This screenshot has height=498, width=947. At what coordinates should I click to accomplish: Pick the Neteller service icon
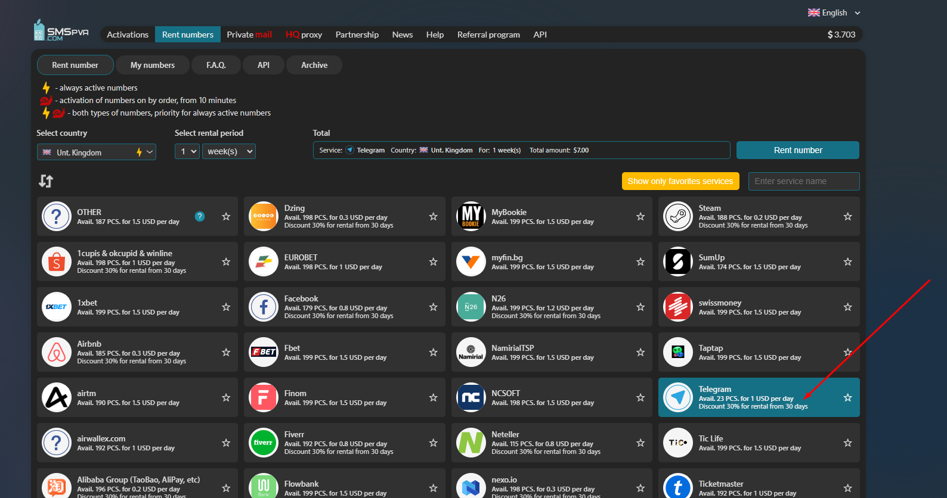coord(471,443)
